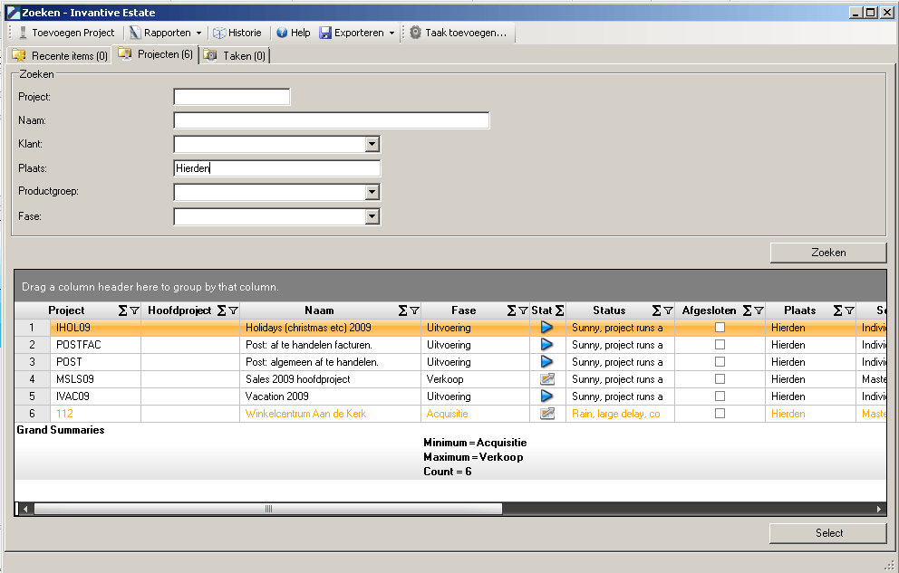The width and height of the screenshot is (899, 573).
Task: Click the sum icon in Fase column header
Action: tap(511, 310)
